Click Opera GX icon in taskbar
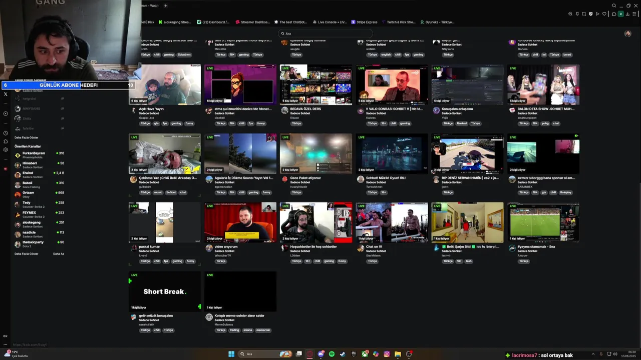The height and width of the screenshot is (360, 641). point(309,354)
